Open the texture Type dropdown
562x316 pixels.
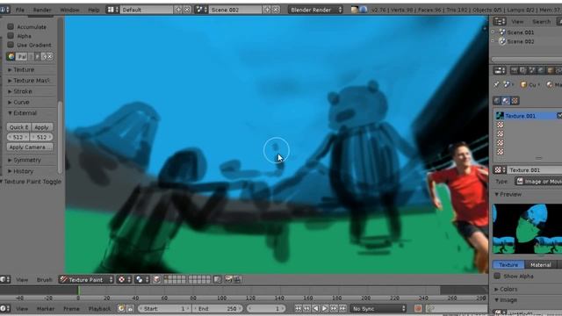point(538,182)
